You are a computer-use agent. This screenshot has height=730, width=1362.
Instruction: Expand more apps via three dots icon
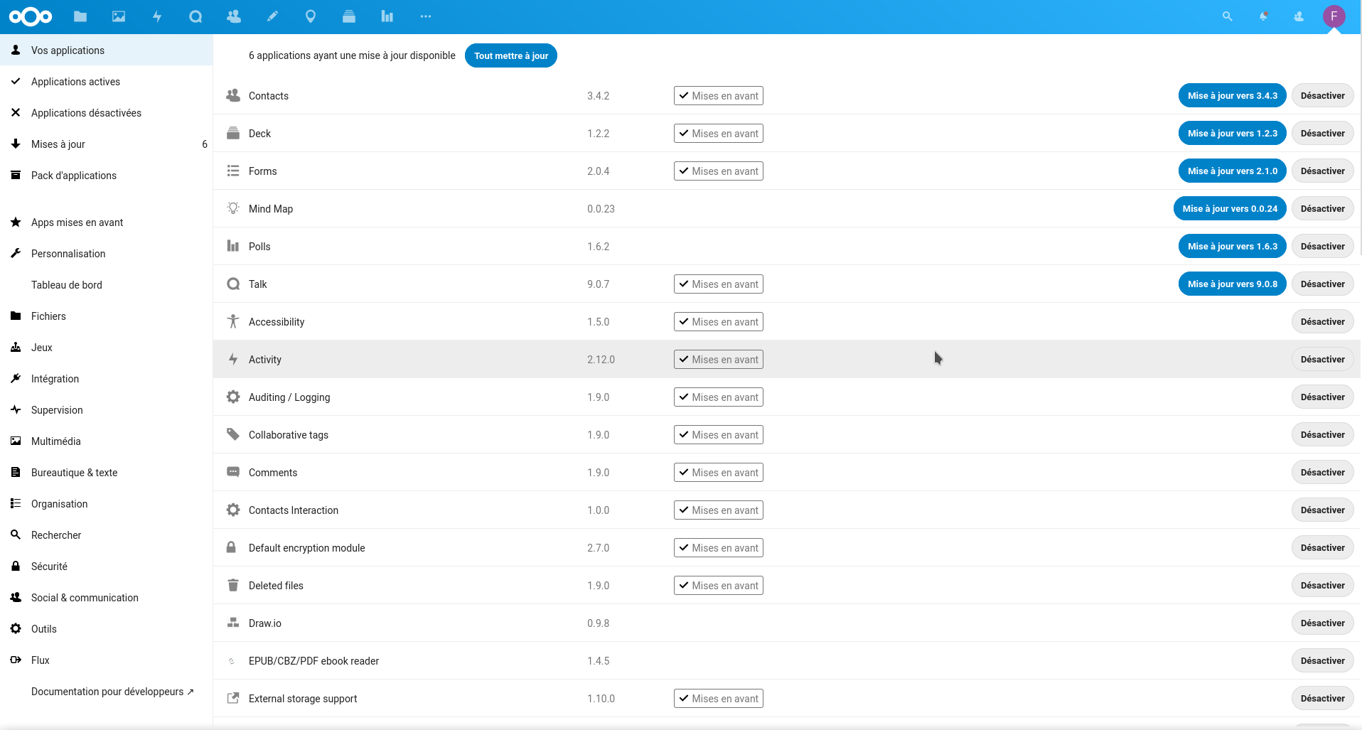click(x=426, y=16)
